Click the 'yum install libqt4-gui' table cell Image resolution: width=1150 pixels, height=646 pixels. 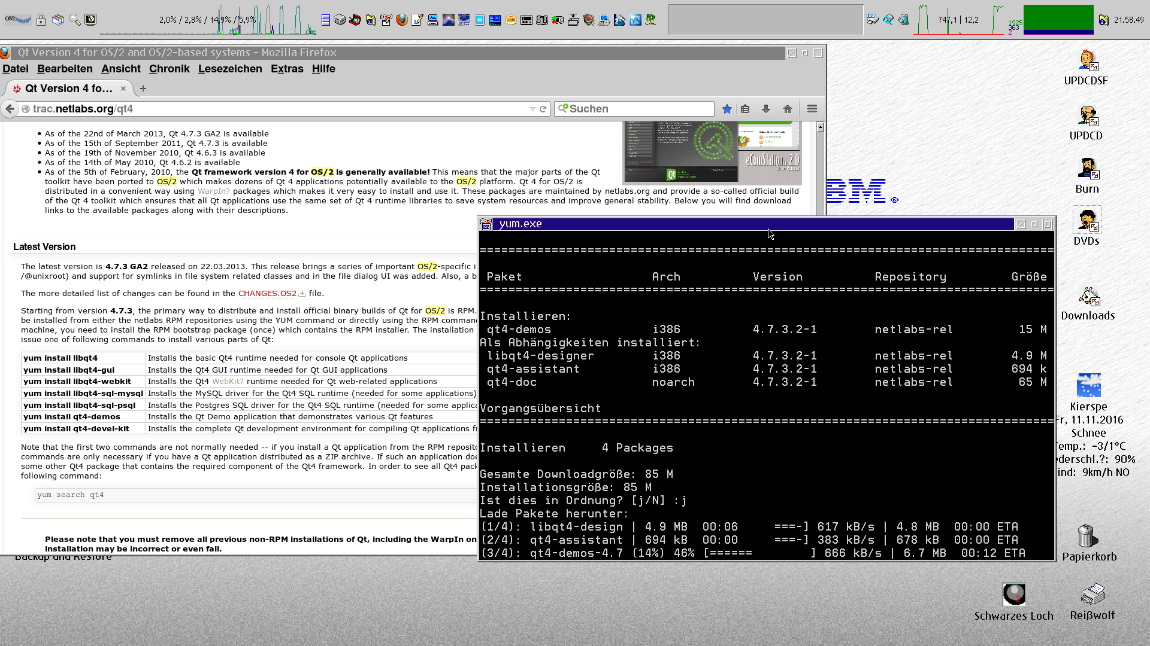[83, 370]
